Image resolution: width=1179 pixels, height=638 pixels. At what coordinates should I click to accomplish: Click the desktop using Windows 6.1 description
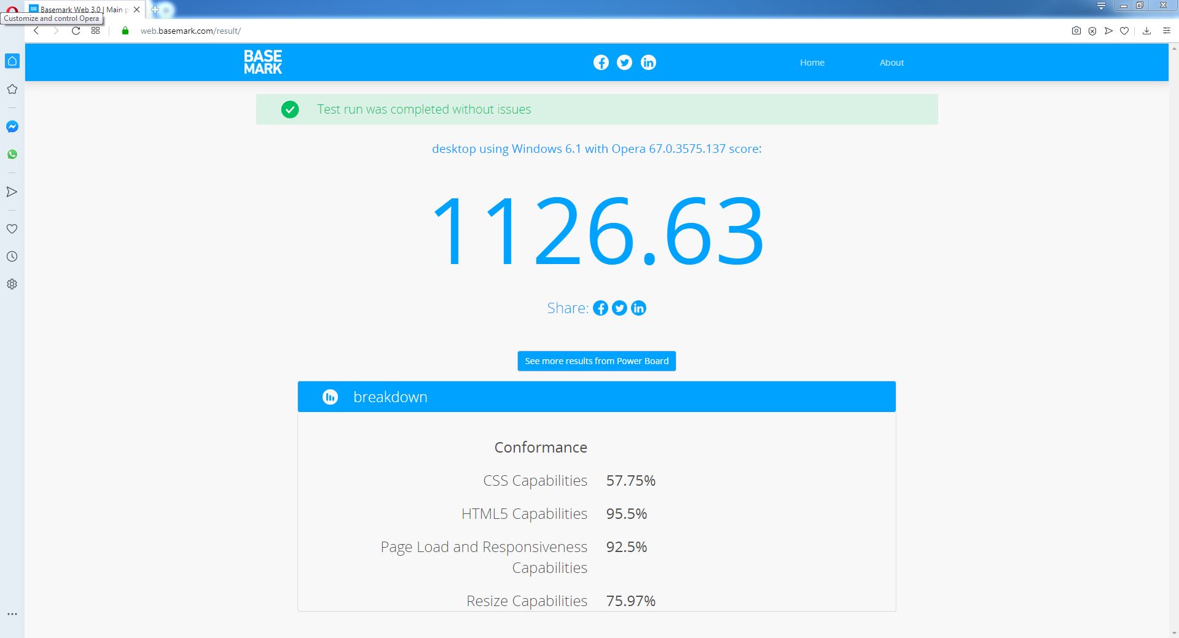pyautogui.click(x=597, y=149)
